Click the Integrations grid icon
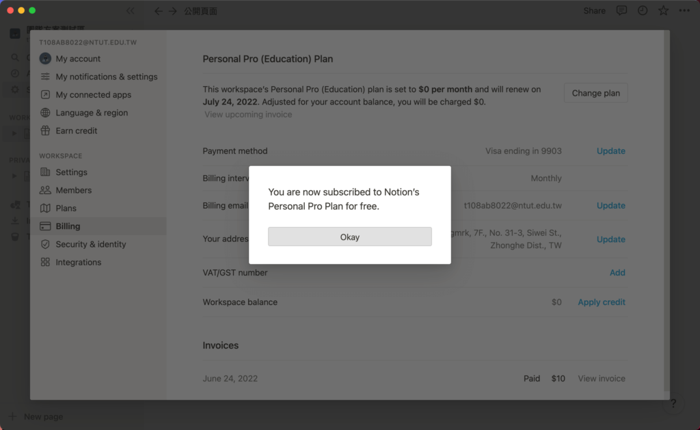700x430 pixels. (45, 262)
